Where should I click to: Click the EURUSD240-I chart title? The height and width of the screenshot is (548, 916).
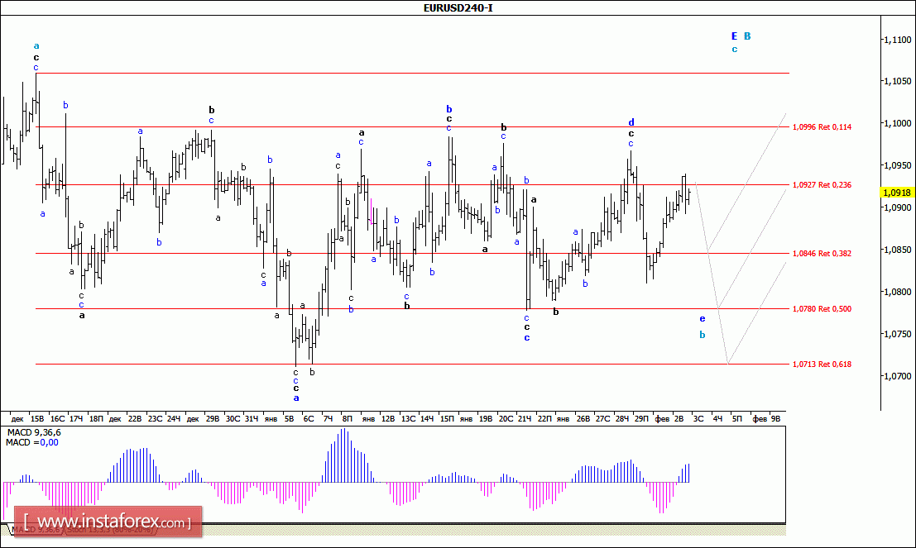coord(458,7)
